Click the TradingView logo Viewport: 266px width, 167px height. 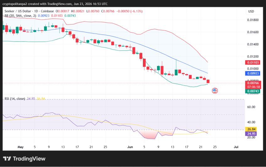coord(24,159)
